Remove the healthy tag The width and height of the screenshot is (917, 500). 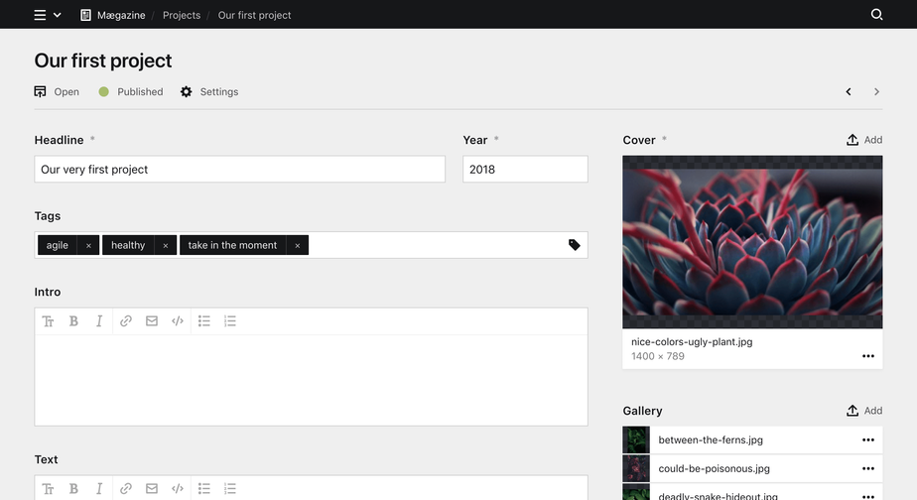click(166, 246)
